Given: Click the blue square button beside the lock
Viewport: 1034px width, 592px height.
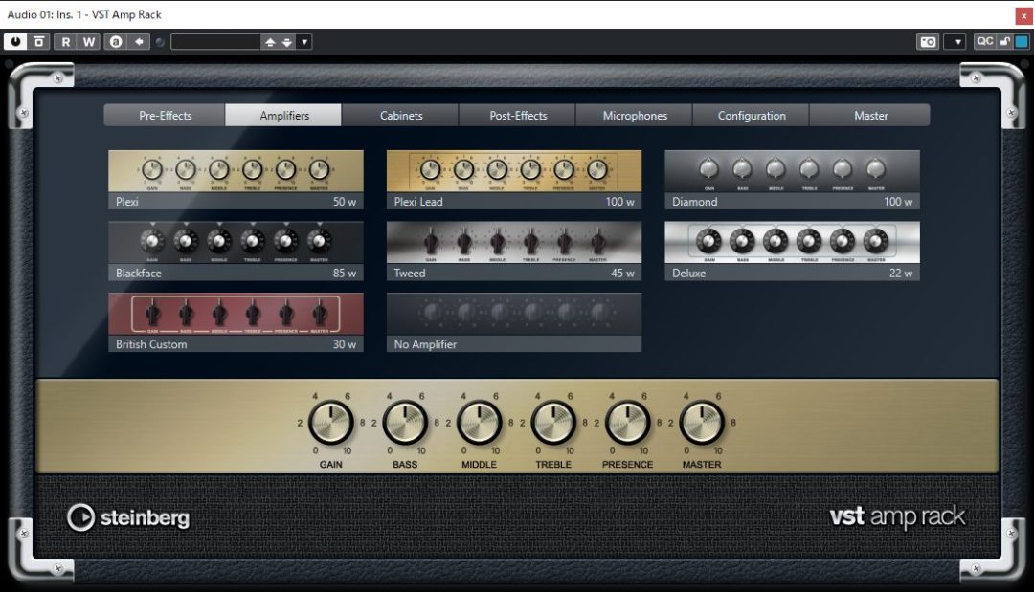Looking at the screenshot, I should pos(1022,41).
